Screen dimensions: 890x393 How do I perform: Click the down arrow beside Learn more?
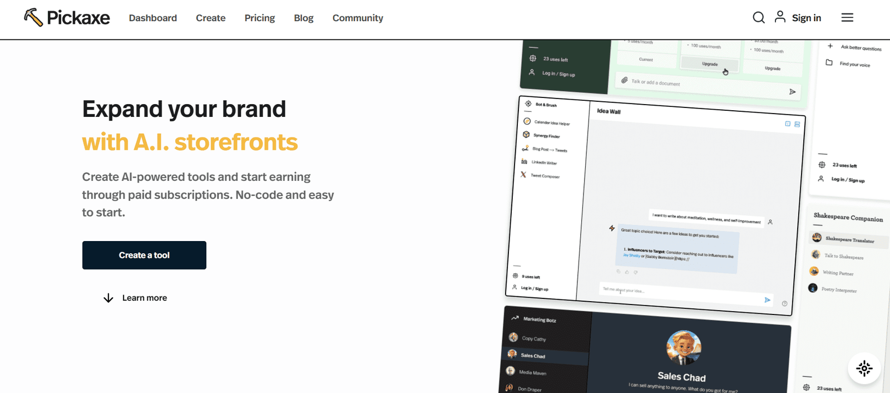pos(108,298)
